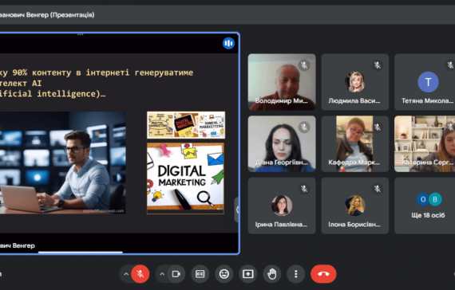Collapse side panel arrow at presentation edge
The image size is (455, 290).
[237, 210]
